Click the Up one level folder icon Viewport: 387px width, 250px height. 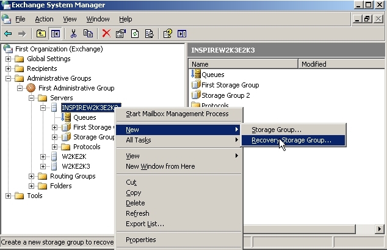pos(41,34)
